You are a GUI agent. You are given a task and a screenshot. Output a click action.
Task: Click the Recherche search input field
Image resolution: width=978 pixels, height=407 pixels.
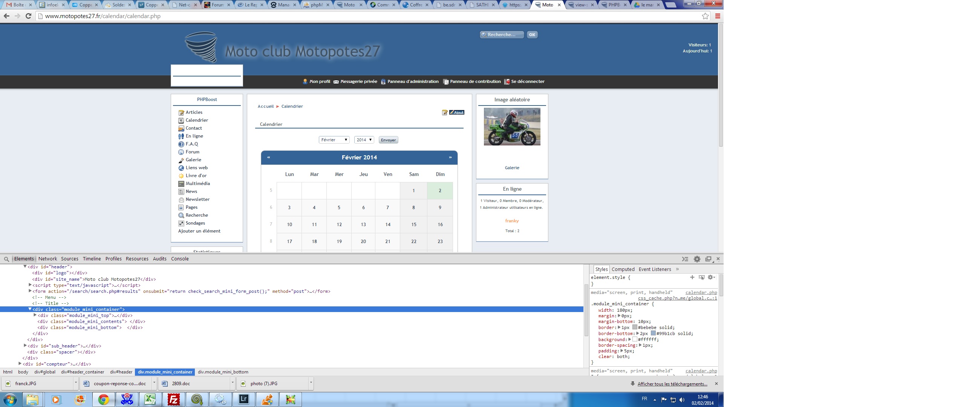502,35
